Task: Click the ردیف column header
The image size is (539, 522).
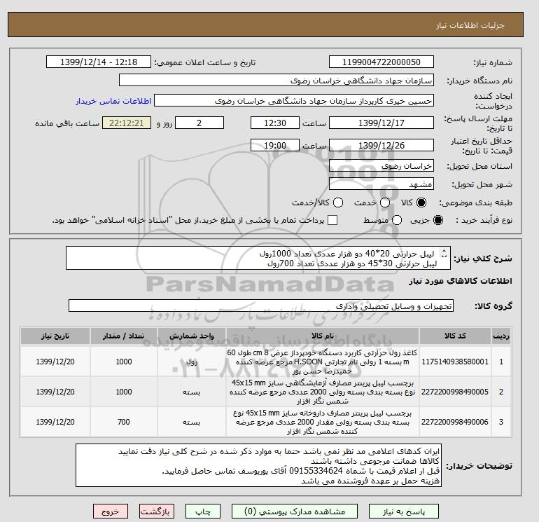Action: 501,336
